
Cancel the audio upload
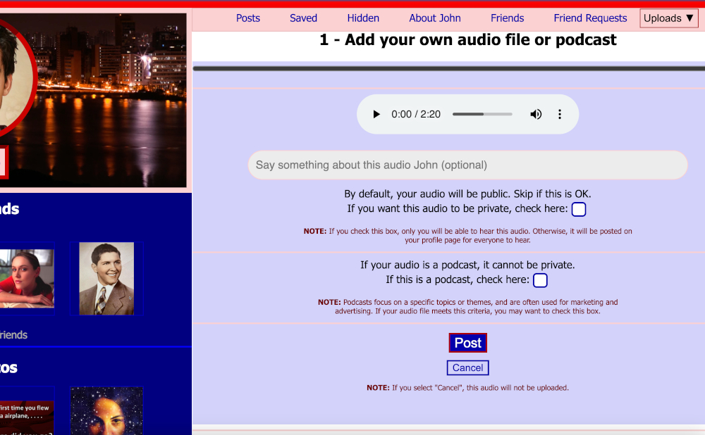coord(467,367)
